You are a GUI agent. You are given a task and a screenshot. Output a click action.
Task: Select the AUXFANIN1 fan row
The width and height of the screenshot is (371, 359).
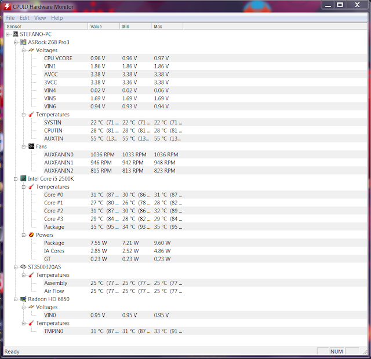tap(205, 163)
